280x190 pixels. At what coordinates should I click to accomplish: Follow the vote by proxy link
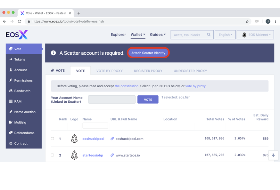tap(196, 86)
